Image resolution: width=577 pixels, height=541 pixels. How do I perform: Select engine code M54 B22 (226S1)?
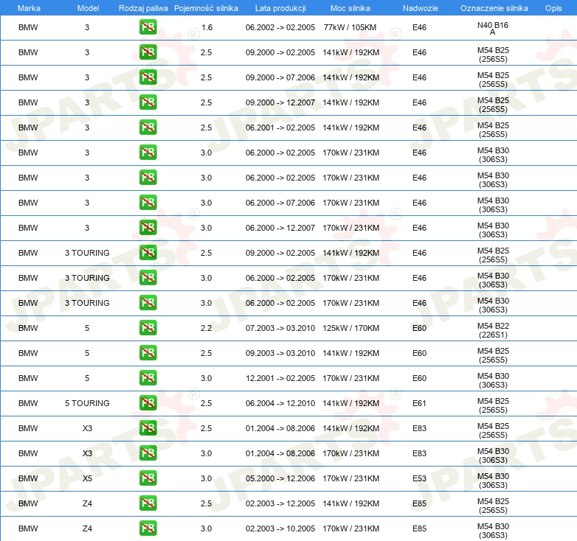[493, 330]
